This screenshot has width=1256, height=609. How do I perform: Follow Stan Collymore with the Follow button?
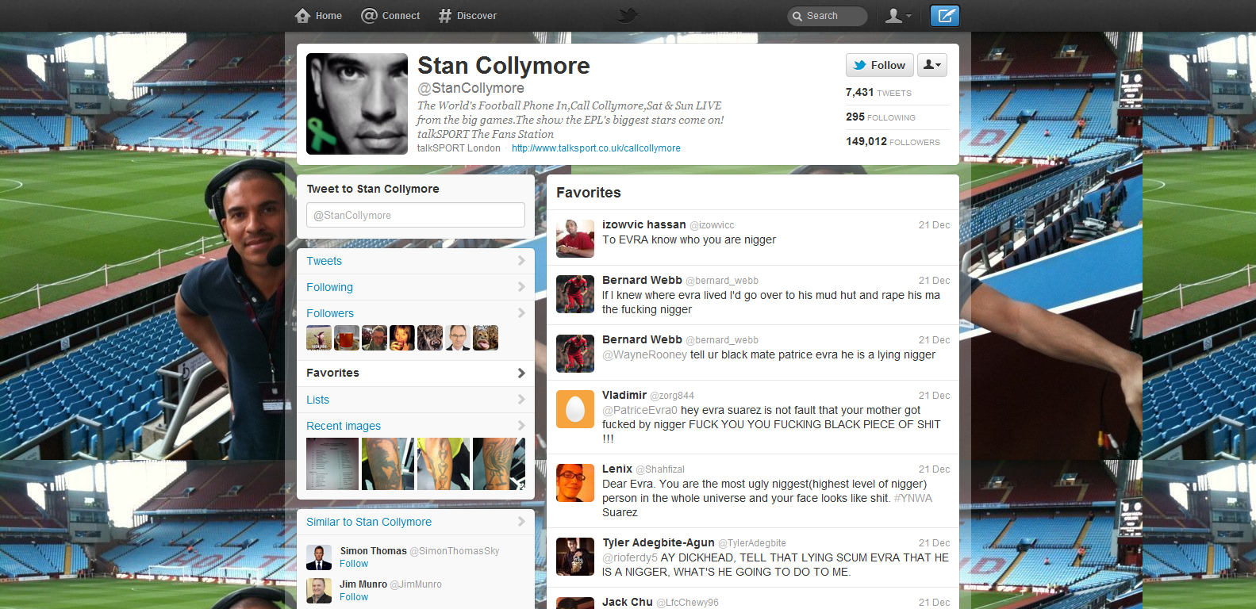[x=879, y=65]
